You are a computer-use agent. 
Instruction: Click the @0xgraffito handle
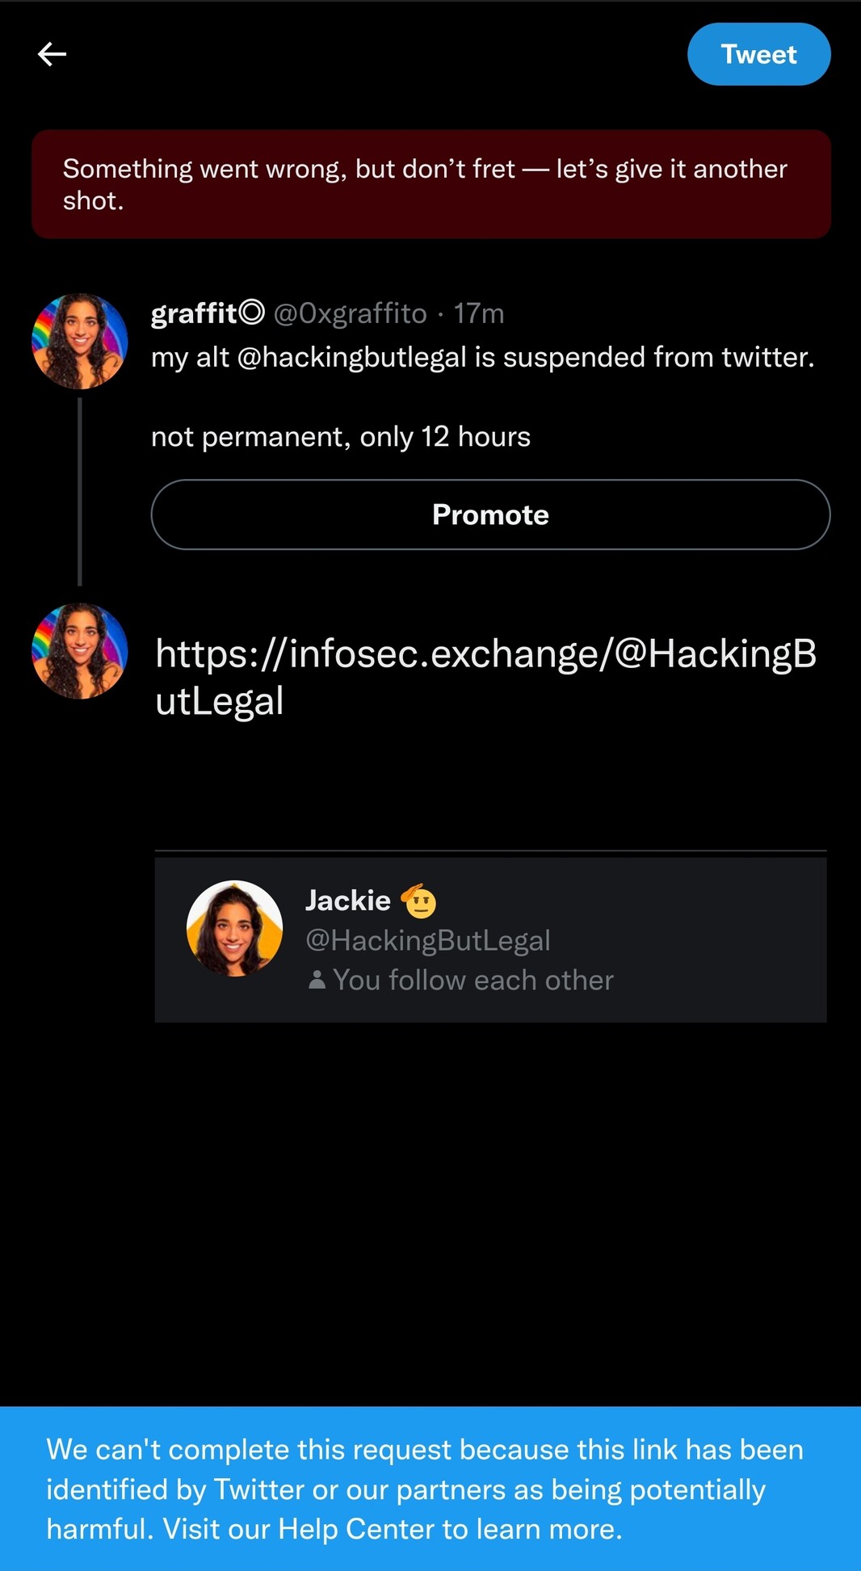tap(350, 313)
